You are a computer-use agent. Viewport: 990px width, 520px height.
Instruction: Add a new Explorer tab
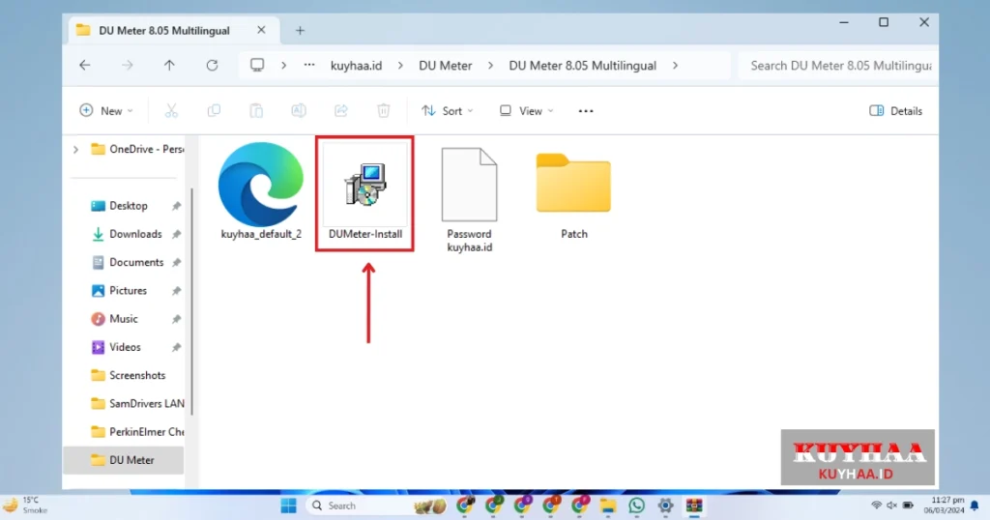[x=300, y=30]
